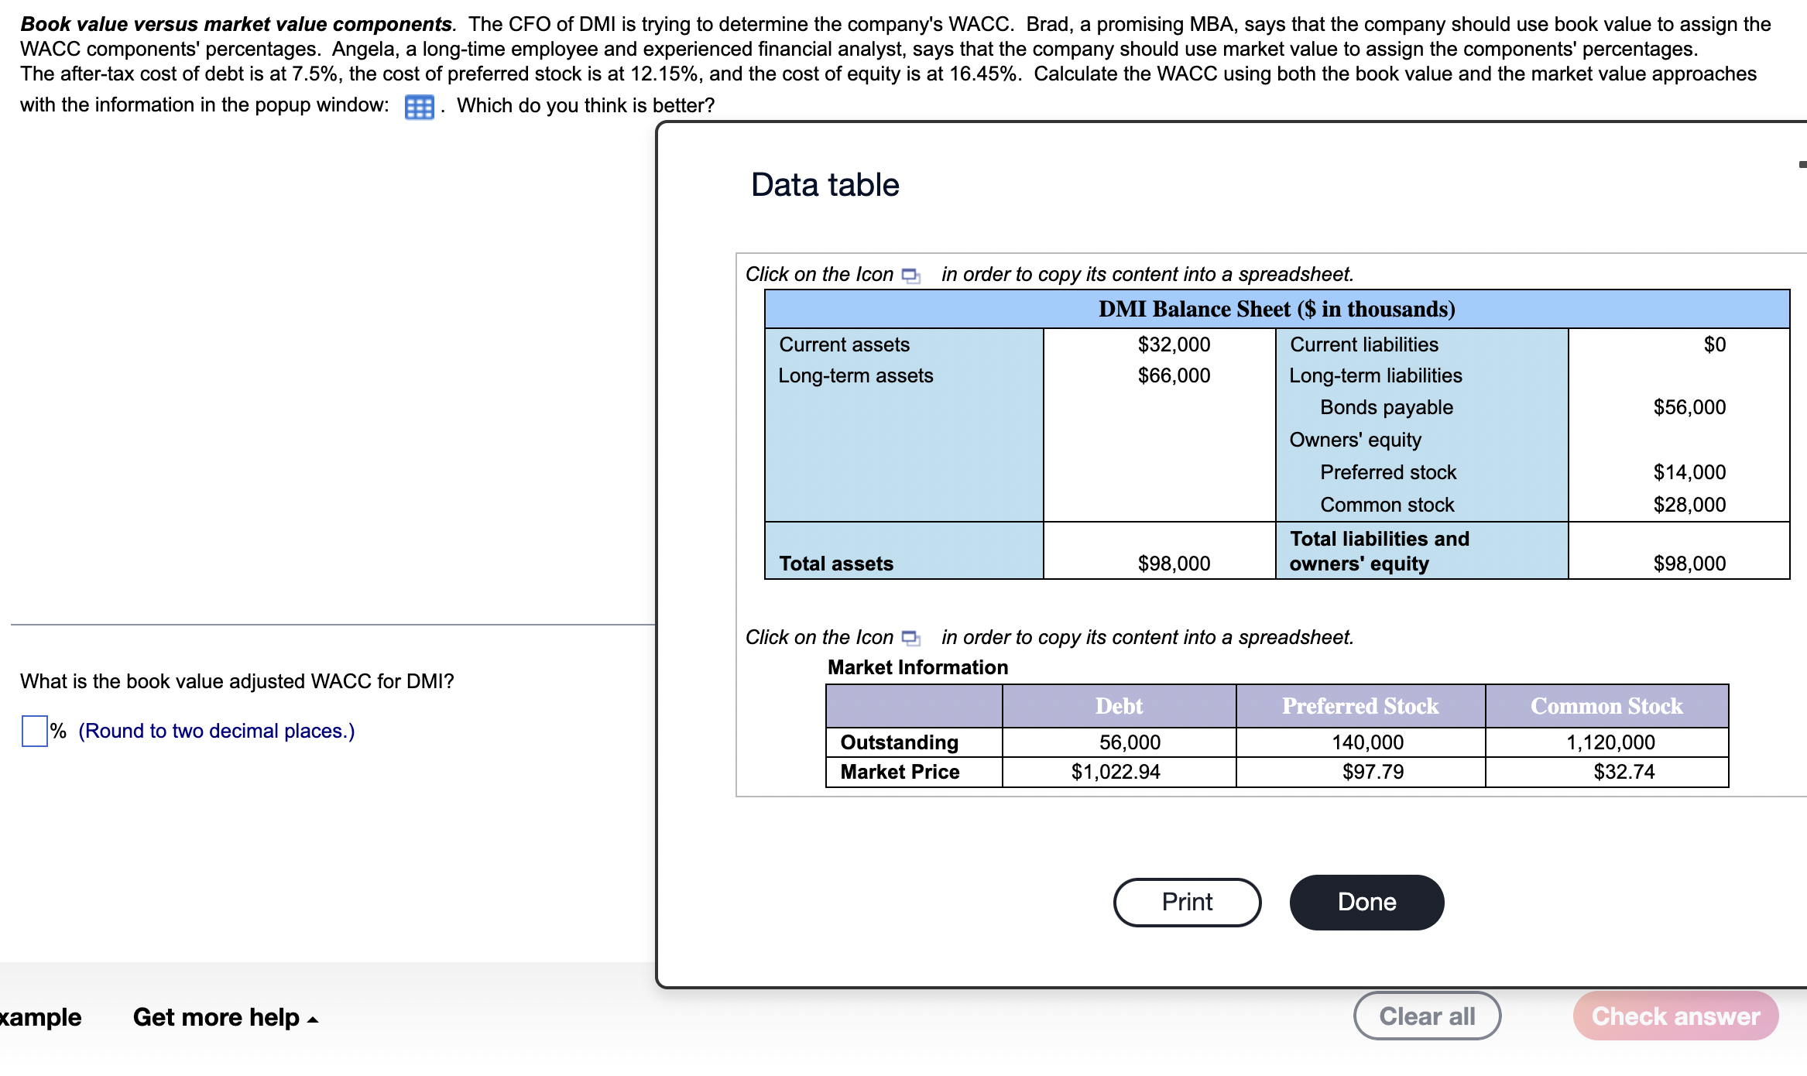Click the DMI Balance Sheet header row
The width and height of the screenshot is (1807, 1076).
coord(1277,309)
